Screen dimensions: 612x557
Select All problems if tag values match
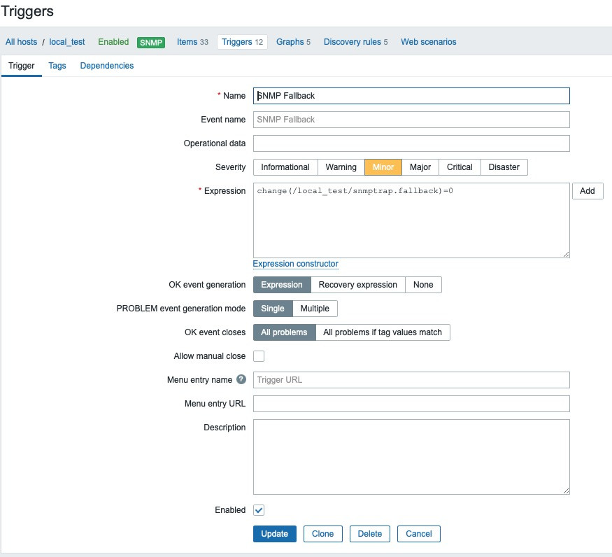coord(383,332)
